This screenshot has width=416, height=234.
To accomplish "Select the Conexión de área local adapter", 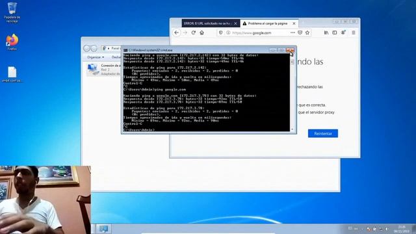I will click(103, 70).
